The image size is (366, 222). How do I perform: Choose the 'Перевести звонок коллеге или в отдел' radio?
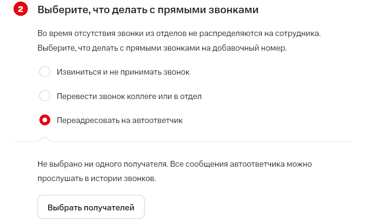pos(45,96)
